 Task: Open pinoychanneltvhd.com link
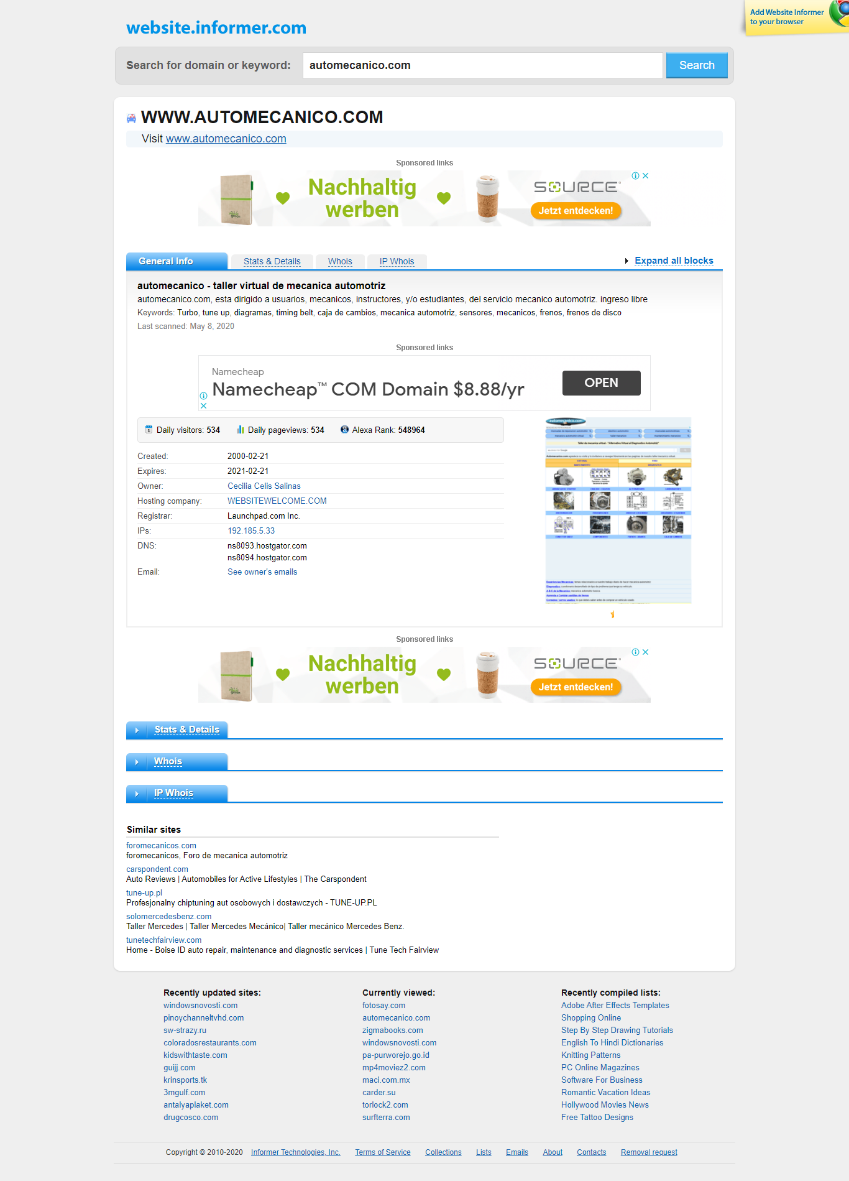pos(204,1018)
